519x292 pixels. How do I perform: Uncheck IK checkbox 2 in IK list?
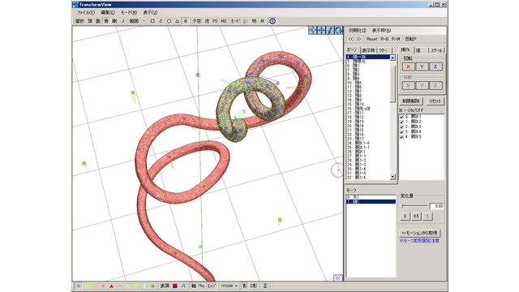pyautogui.click(x=401, y=127)
